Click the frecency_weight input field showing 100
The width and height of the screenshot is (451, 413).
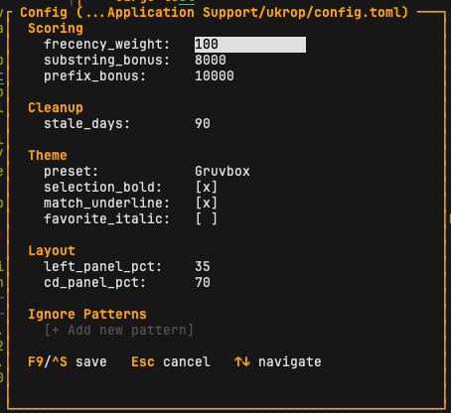point(250,45)
